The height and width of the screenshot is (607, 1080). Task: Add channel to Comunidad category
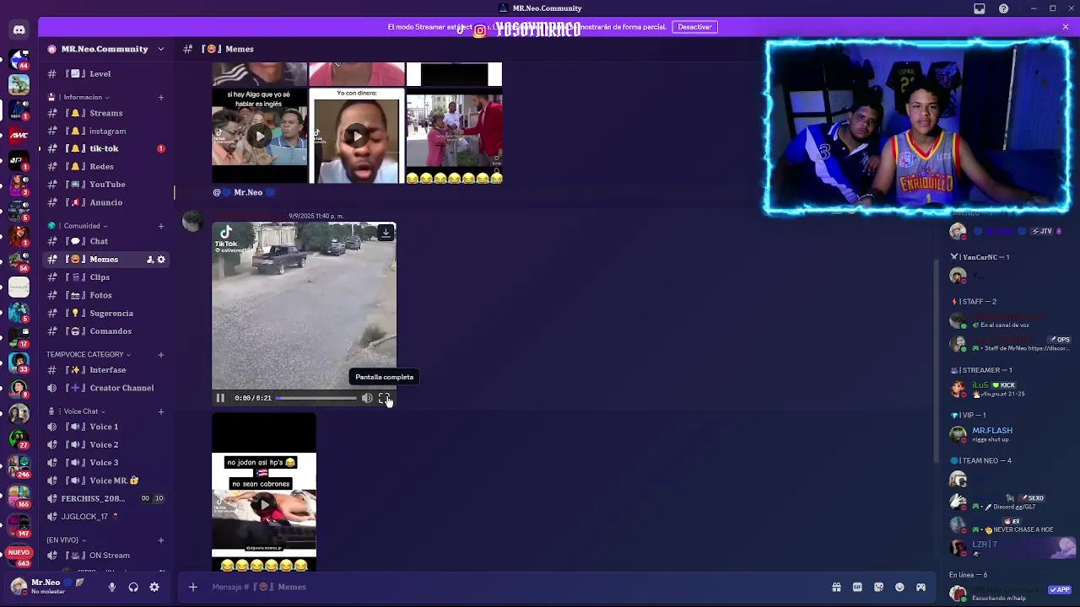161,226
